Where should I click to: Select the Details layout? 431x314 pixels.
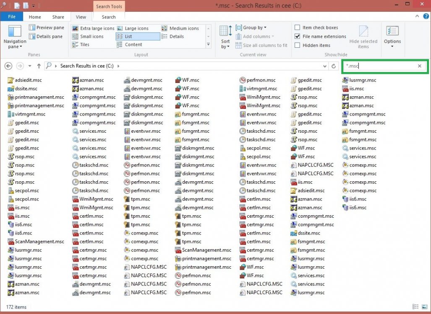click(x=172, y=36)
